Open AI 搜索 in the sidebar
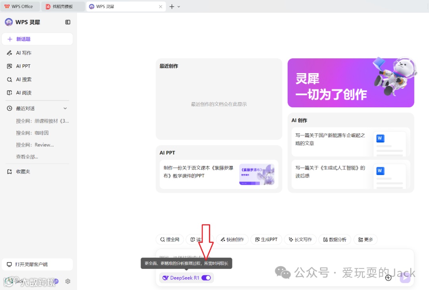Screen dimensions: 429x290 [x=37, y=79]
